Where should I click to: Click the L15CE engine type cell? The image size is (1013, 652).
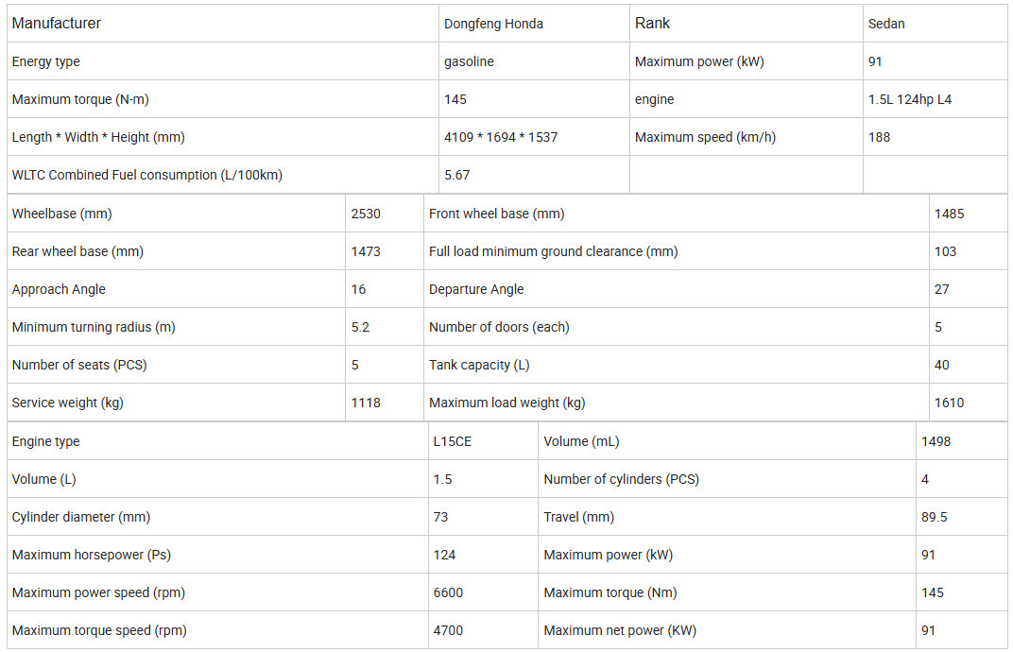tap(453, 441)
